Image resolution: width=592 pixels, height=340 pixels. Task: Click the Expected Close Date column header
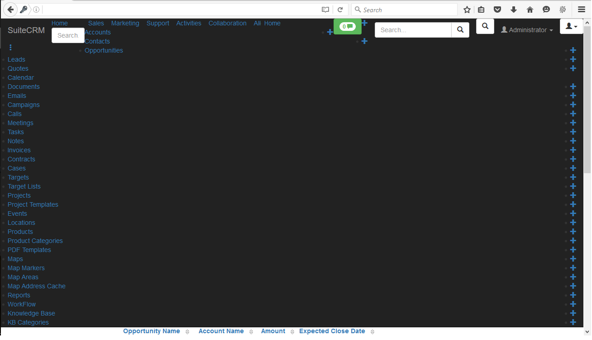coord(332,331)
